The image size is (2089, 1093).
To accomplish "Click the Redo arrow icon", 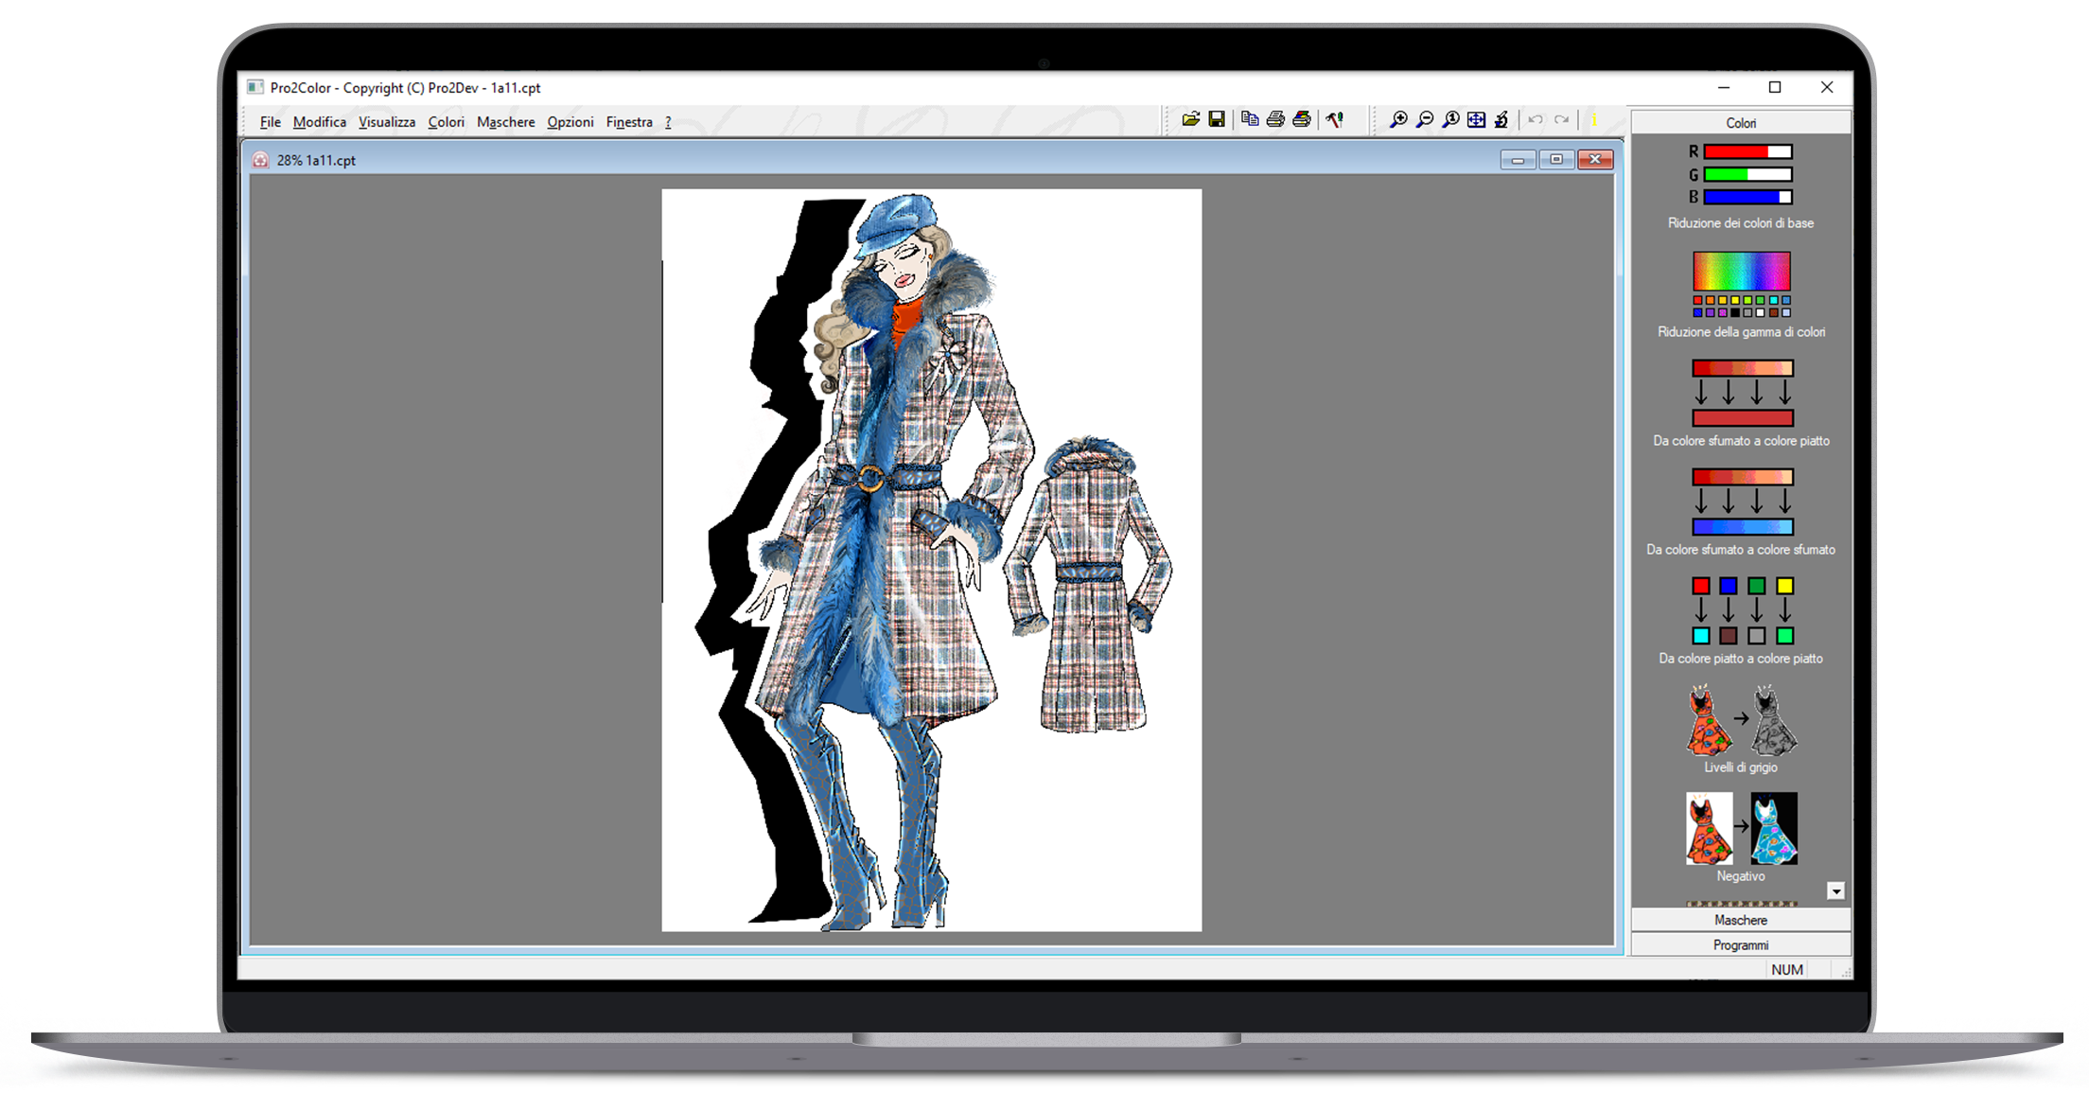I will (1561, 119).
